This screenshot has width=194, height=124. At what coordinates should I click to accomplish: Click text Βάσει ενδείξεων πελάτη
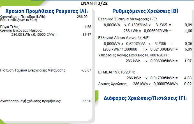[x=19, y=20]
